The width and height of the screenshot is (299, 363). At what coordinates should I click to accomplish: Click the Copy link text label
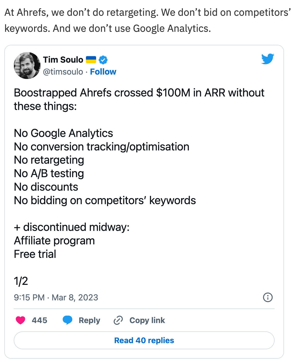147,320
